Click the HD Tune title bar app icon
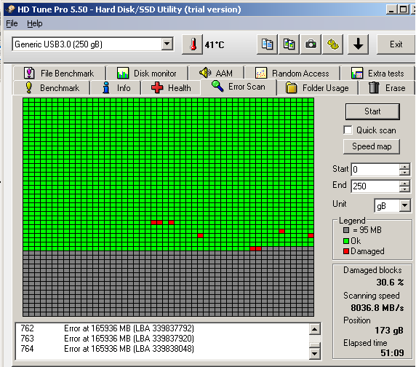The width and height of the screenshot is (416, 367). click(x=11, y=9)
